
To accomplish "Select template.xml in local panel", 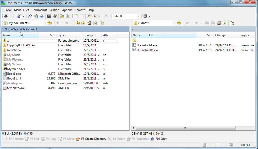I will 16,88.
